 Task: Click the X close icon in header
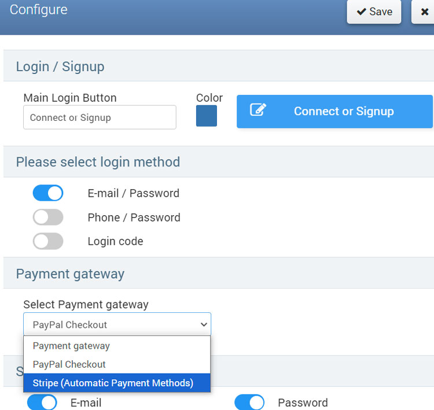425,12
